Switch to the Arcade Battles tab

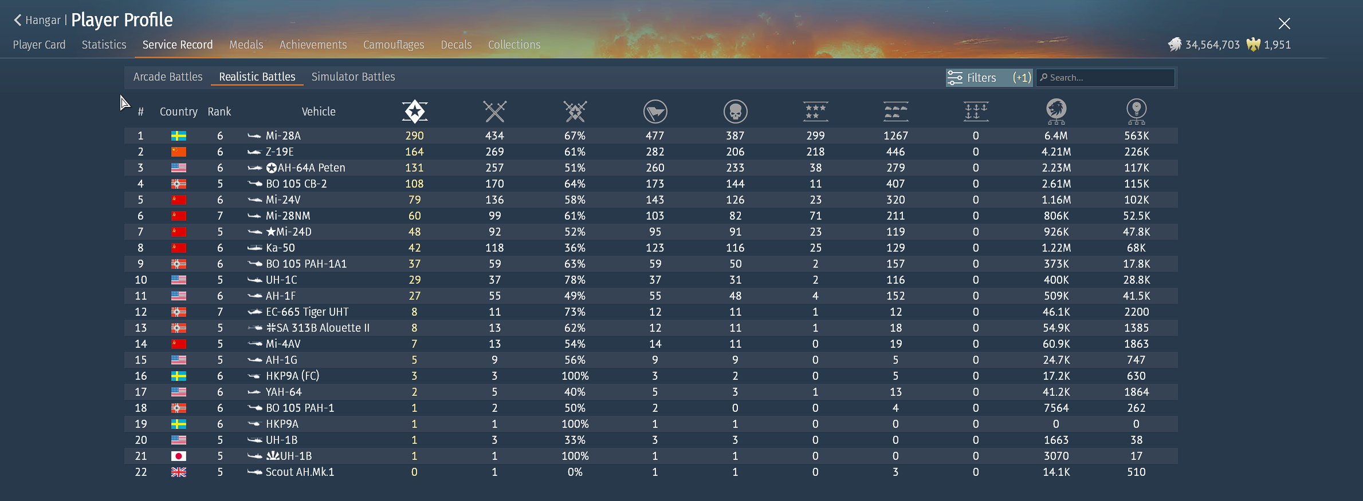coord(168,77)
